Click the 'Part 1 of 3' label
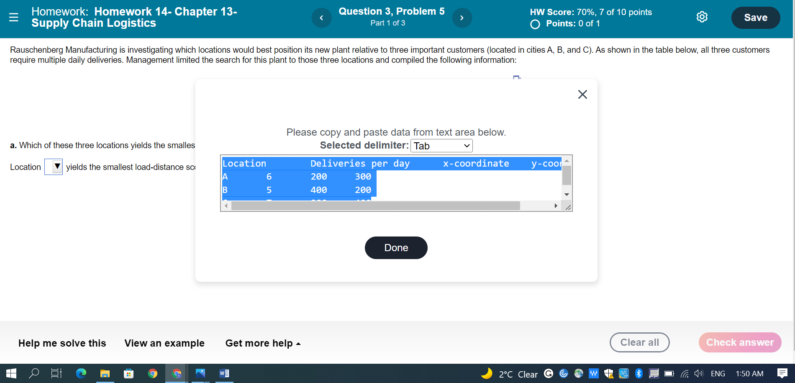Screen dimensions: 795x383 tap(388, 23)
